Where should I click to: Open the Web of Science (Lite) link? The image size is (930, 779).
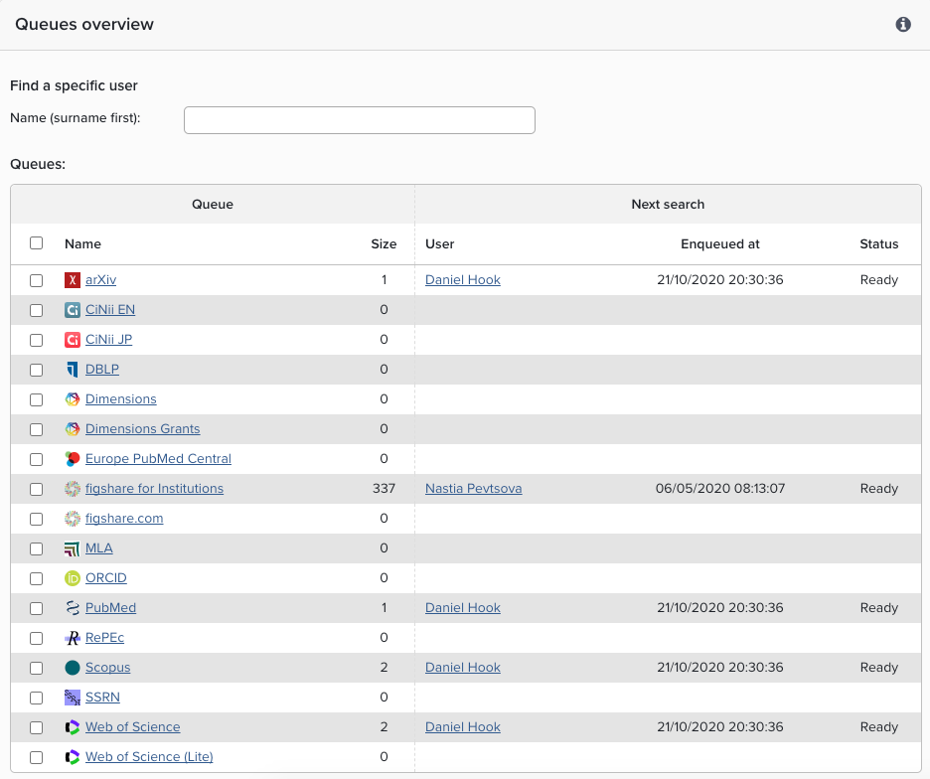pyautogui.click(x=149, y=757)
